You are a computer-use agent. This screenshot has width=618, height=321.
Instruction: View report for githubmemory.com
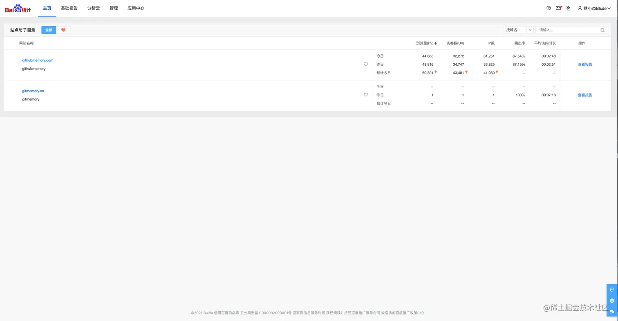point(585,65)
